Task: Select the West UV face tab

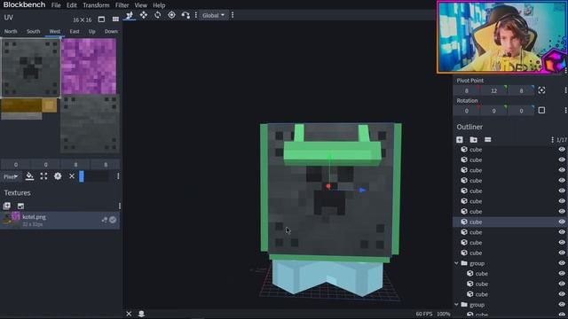Action: tap(55, 32)
